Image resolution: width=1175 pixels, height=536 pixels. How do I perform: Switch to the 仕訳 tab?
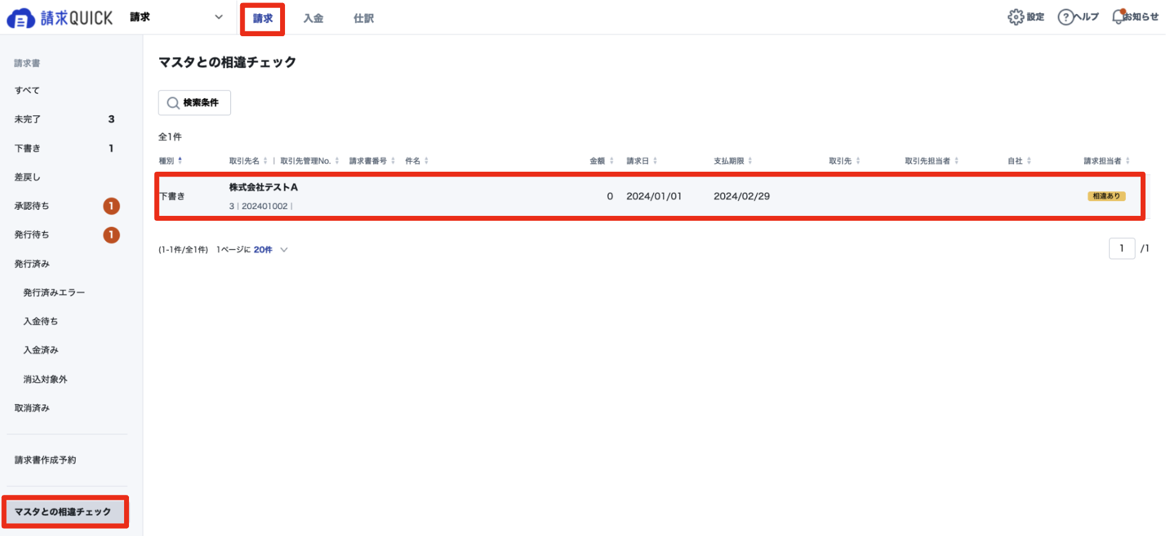364,18
